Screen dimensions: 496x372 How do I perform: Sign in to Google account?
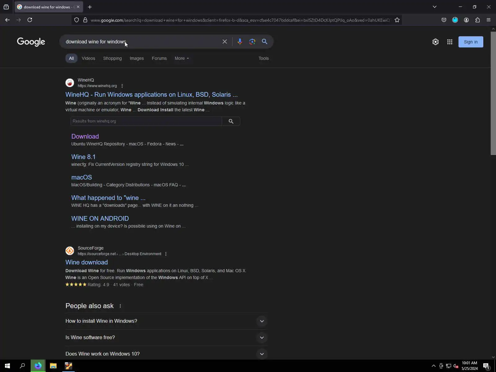click(x=471, y=42)
